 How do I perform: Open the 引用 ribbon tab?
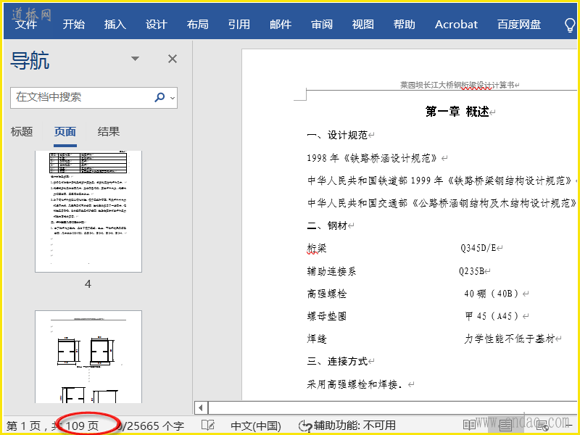[x=239, y=25]
